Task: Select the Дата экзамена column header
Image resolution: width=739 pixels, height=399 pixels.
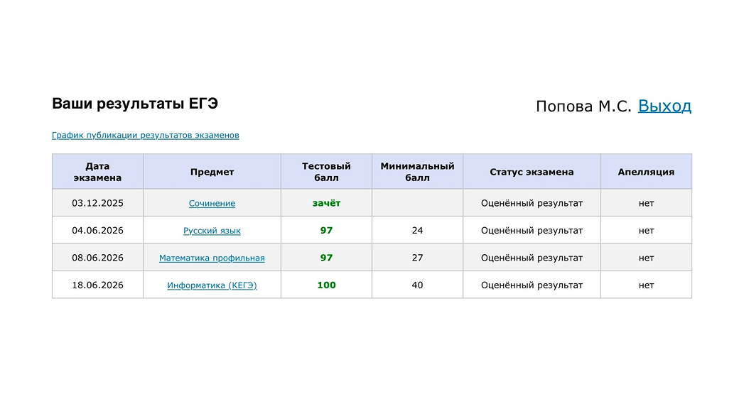Action: (x=97, y=172)
